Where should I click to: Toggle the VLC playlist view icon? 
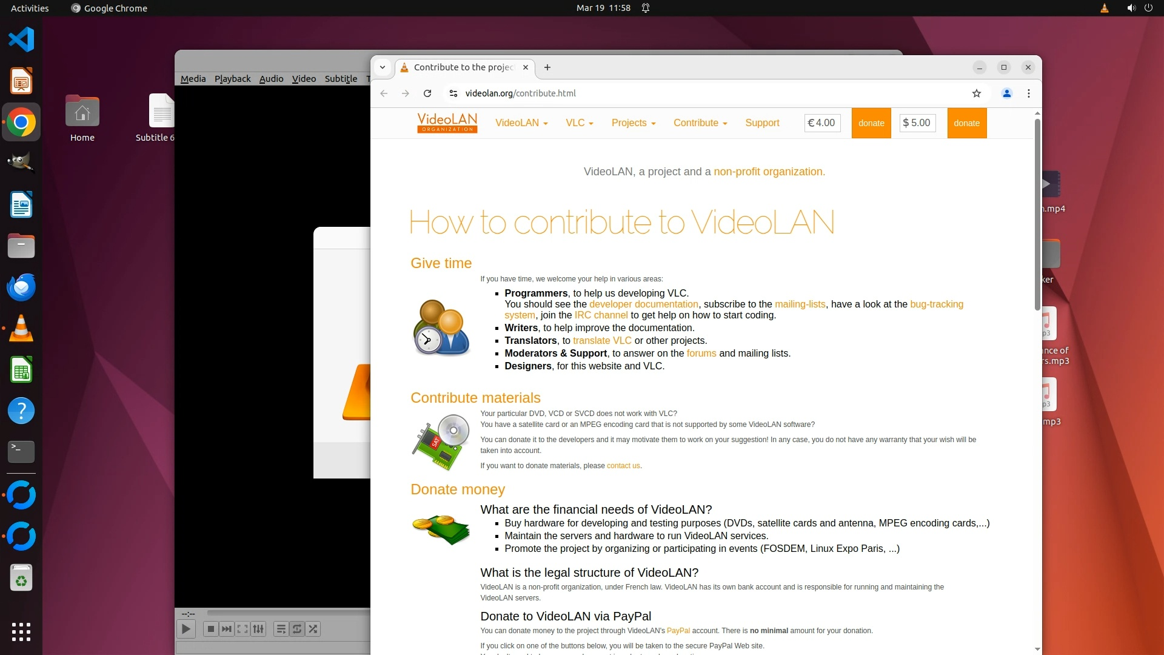click(x=281, y=629)
